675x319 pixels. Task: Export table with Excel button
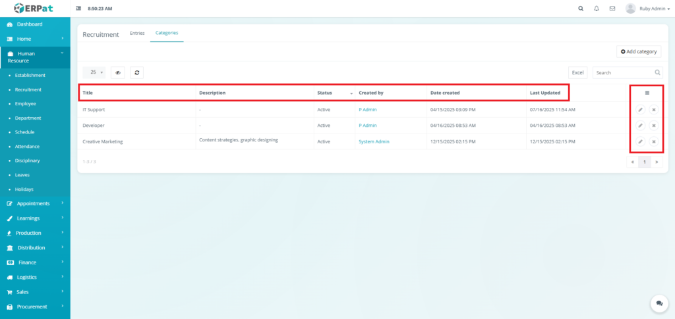[577, 72]
